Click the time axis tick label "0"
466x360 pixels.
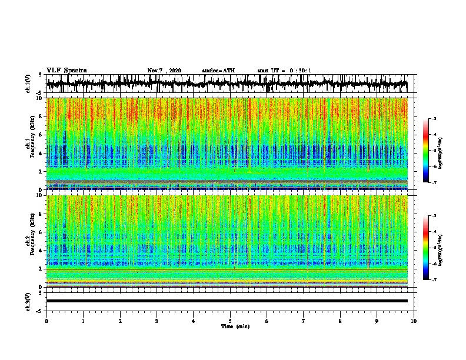pos(46,321)
